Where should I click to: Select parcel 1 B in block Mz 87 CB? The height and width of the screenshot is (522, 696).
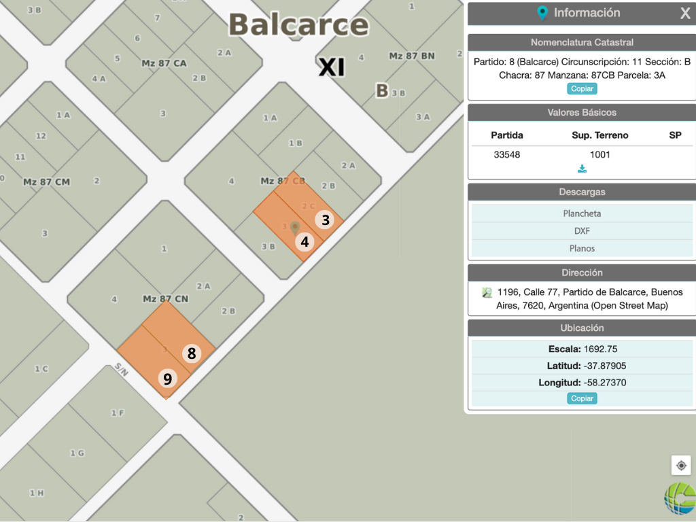pyautogui.click(x=295, y=143)
